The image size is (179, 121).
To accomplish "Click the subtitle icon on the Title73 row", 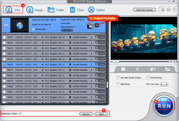I will (70, 48).
